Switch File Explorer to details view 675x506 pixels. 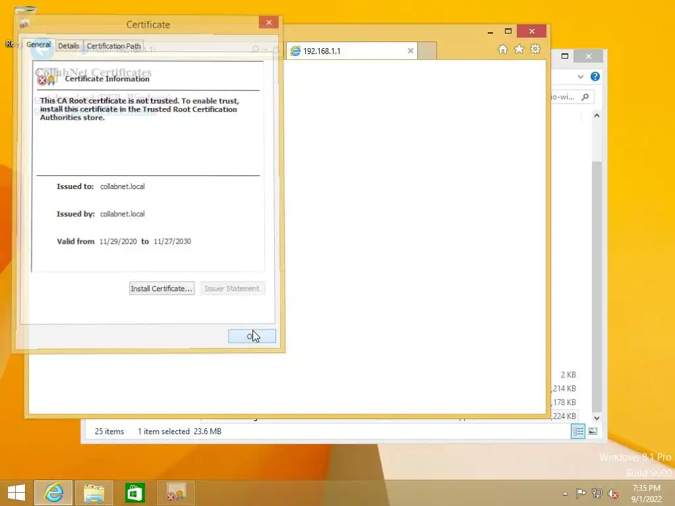(x=577, y=431)
